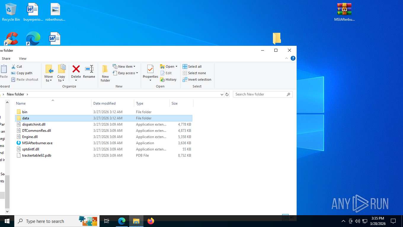This screenshot has width=403, height=227.
Task: Open the Recycle Bin desktop icon
Action: tap(11, 12)
